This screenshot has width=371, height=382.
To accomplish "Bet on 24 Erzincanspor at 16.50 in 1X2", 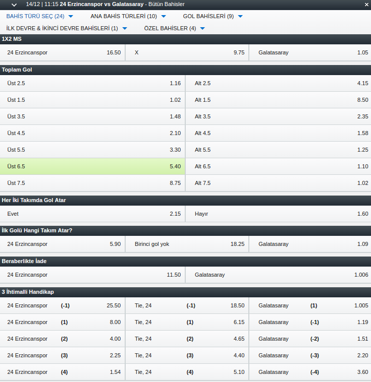I will point(63,52).
